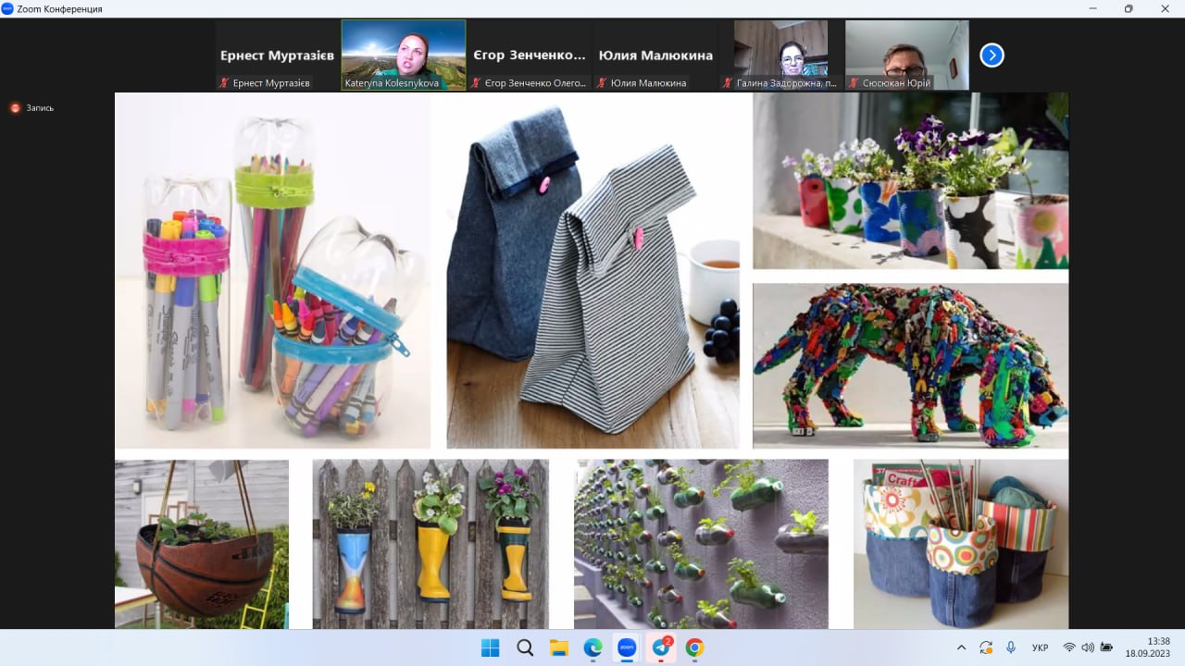Click the volume icon in system tray
The width and height of the screenshot is (1185, 666).
[1087, 647]
